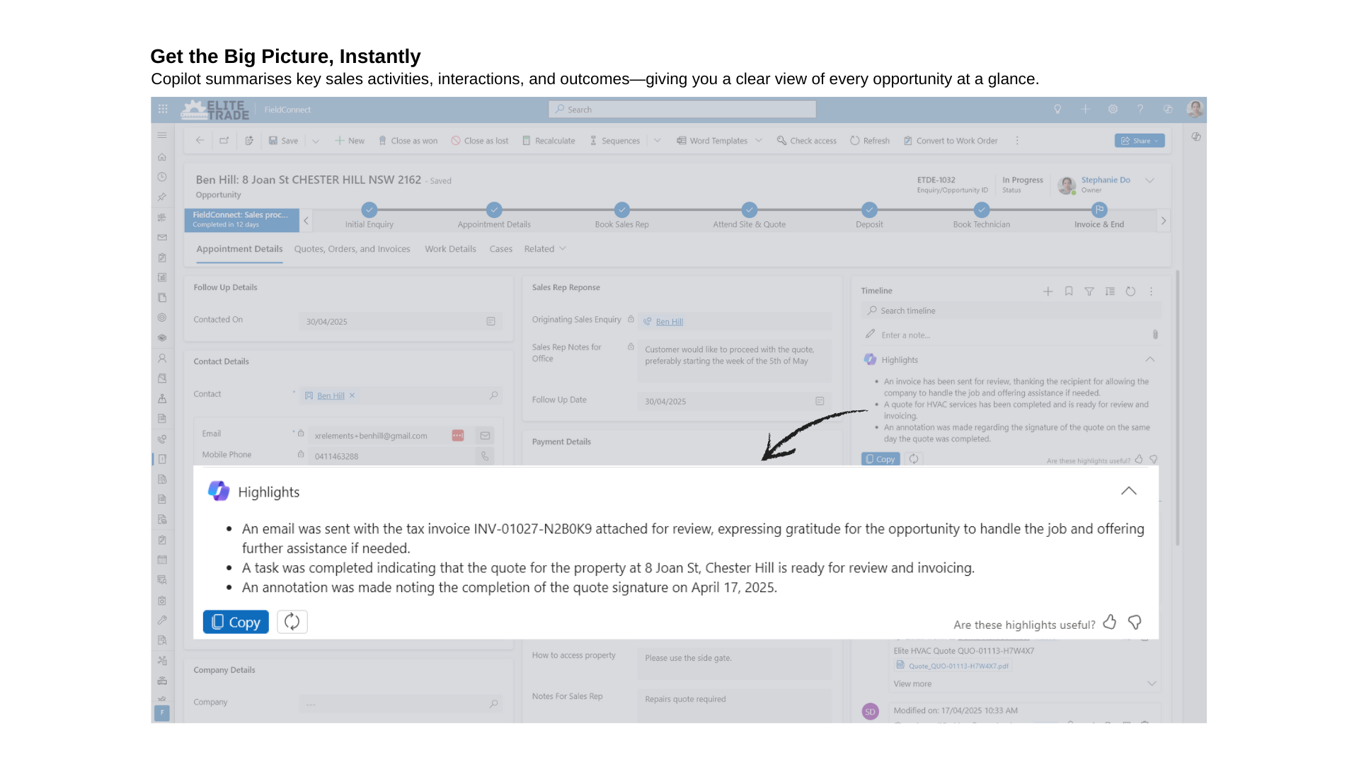Open the help question mark icon
This screenshot has height=764, width=1359.
coord(1140,109)
